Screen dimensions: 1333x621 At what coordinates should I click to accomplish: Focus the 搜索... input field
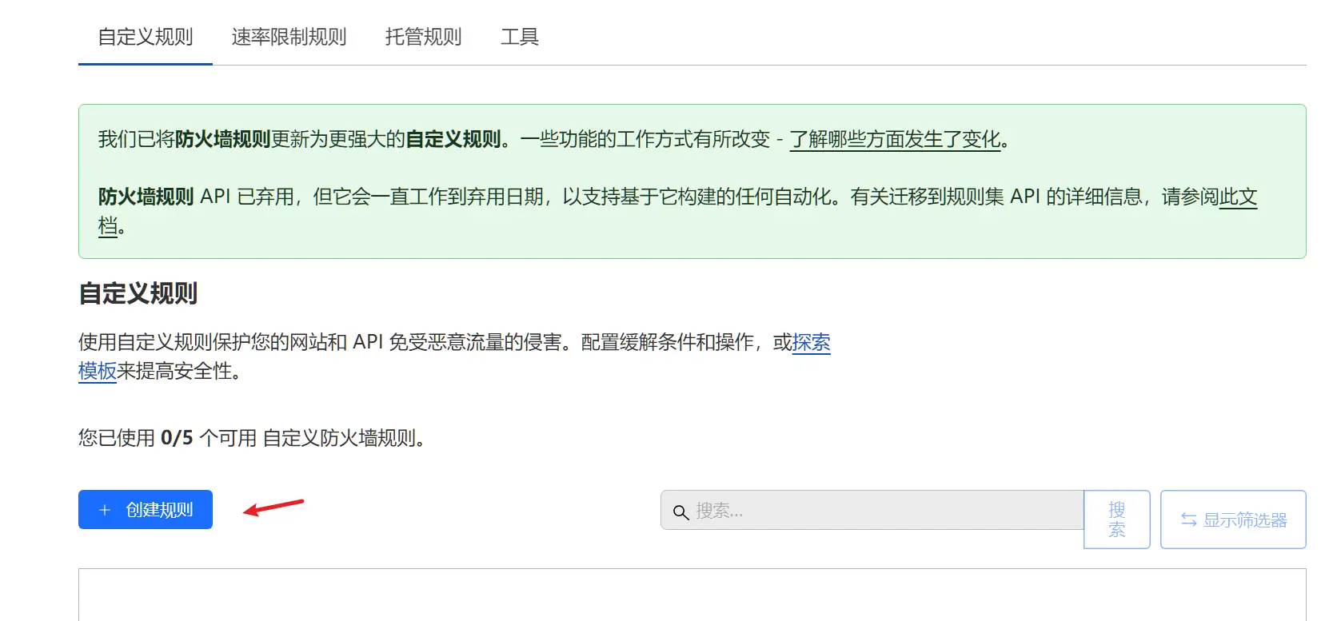click(x=880, y=511)
